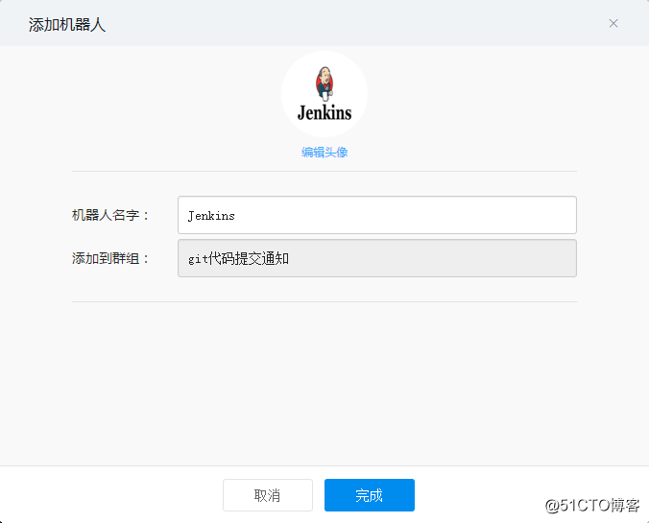
Task: Click the Jenkins robot avatar image
Action: pyautogui.click(x=324, y=94)
